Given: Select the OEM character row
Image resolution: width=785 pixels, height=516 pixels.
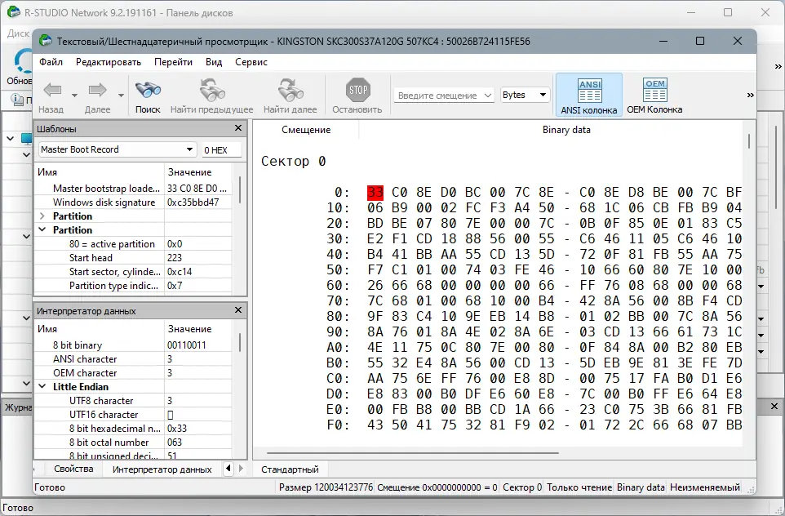Looking at the screenshot, I should (x=133, y=373).
